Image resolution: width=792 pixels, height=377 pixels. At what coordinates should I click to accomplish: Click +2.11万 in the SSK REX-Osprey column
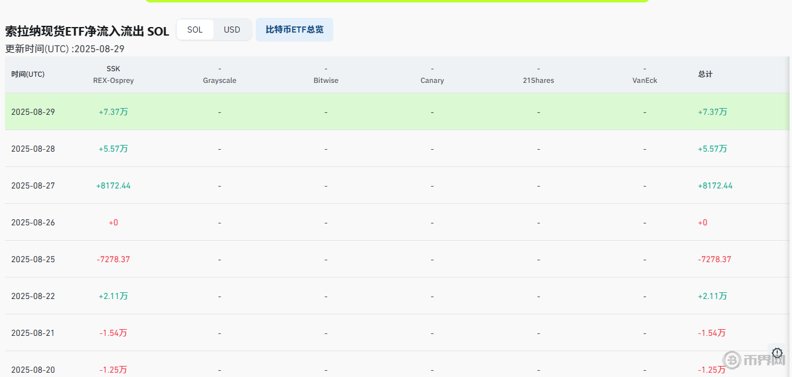pos(113,296)
